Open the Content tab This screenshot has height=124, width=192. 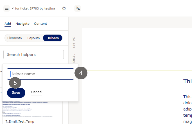pos(40,24)
